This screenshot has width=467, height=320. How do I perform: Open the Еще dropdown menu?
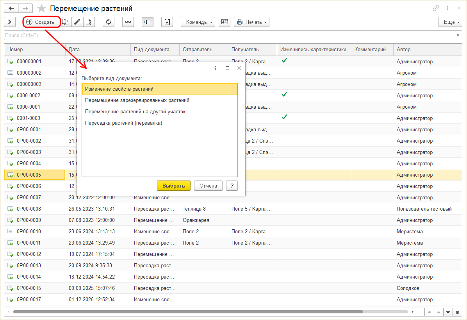(x=450, y=22)
